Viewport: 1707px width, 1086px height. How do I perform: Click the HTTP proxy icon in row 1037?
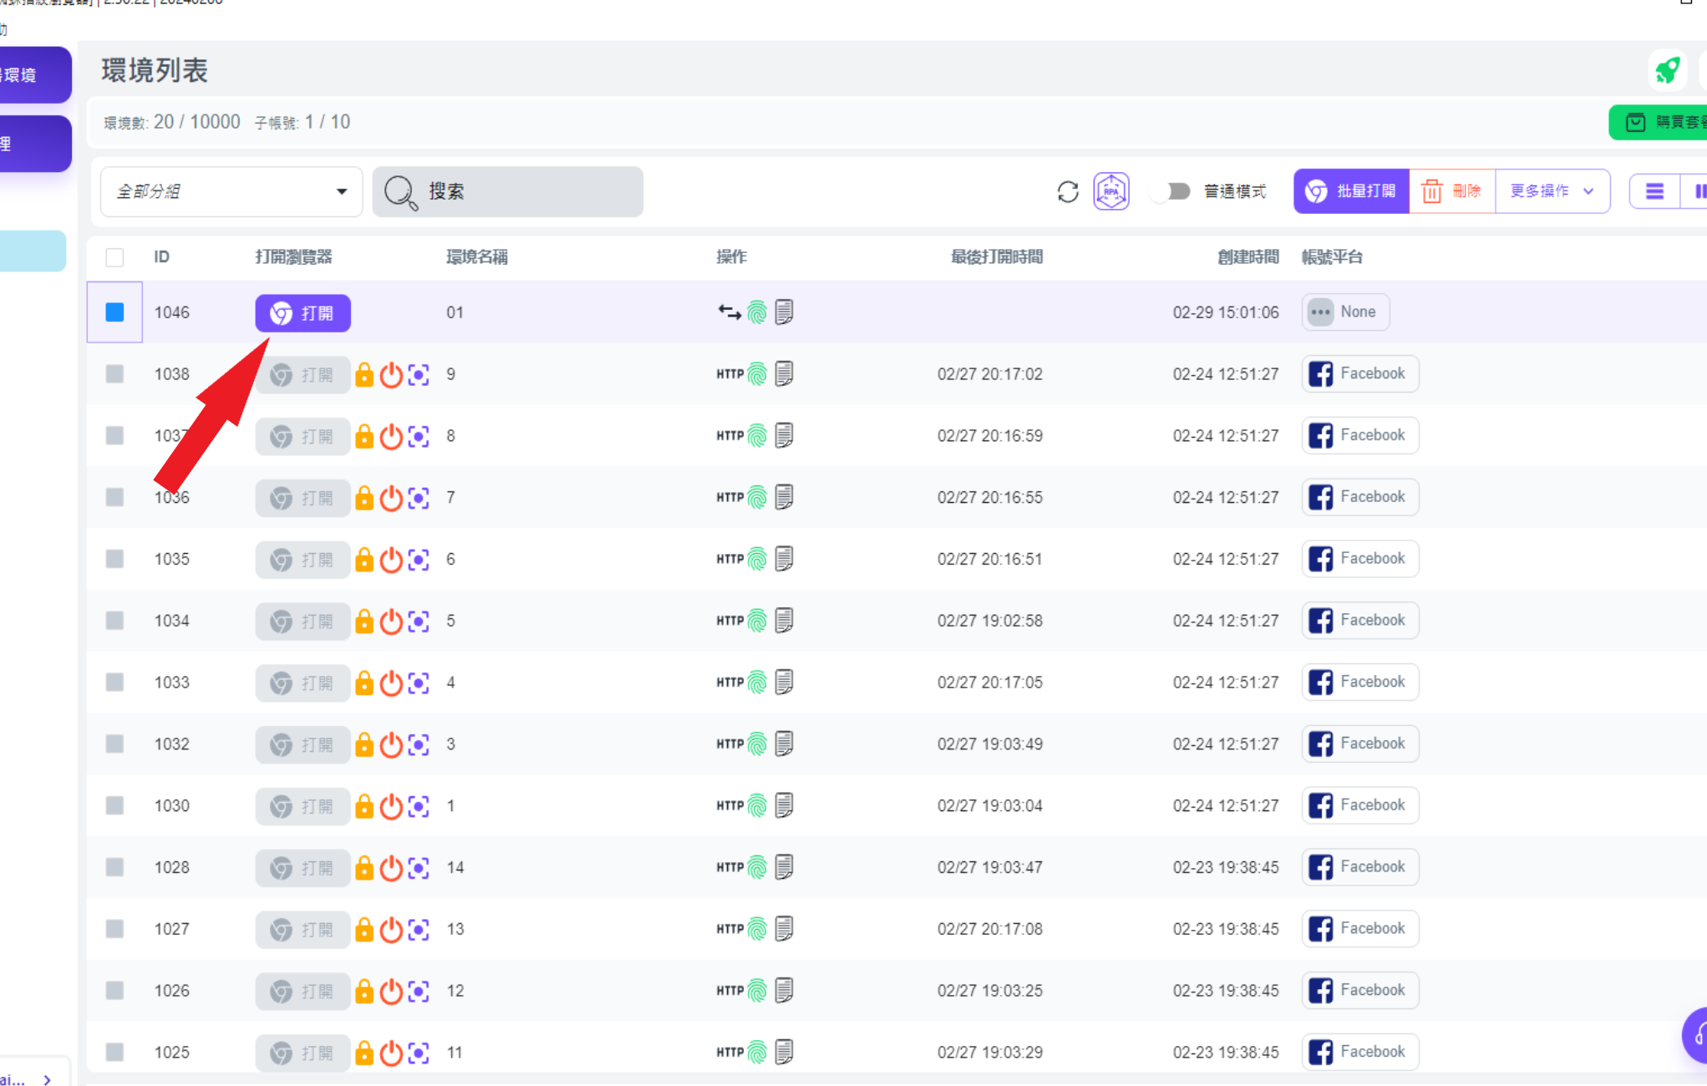coord(729,436)
